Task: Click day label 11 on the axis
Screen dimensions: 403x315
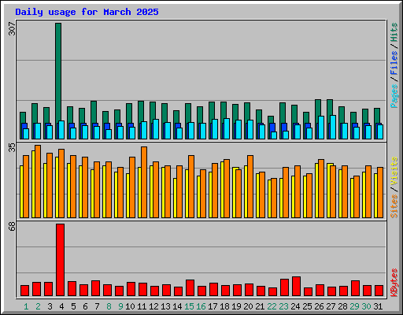Action: (142, 306)
